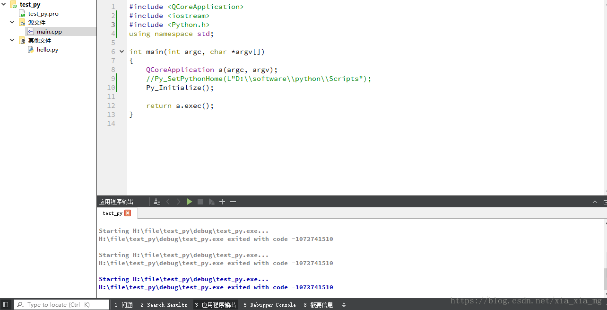The image size is (607, 310).
Task: Click the test_py project icon
Action: 14,5
